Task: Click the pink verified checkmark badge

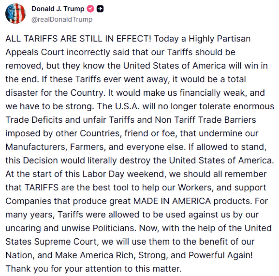Action: [x=91, y=9]
